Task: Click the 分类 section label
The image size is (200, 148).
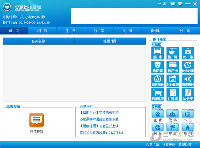Action: click(156, 107)
